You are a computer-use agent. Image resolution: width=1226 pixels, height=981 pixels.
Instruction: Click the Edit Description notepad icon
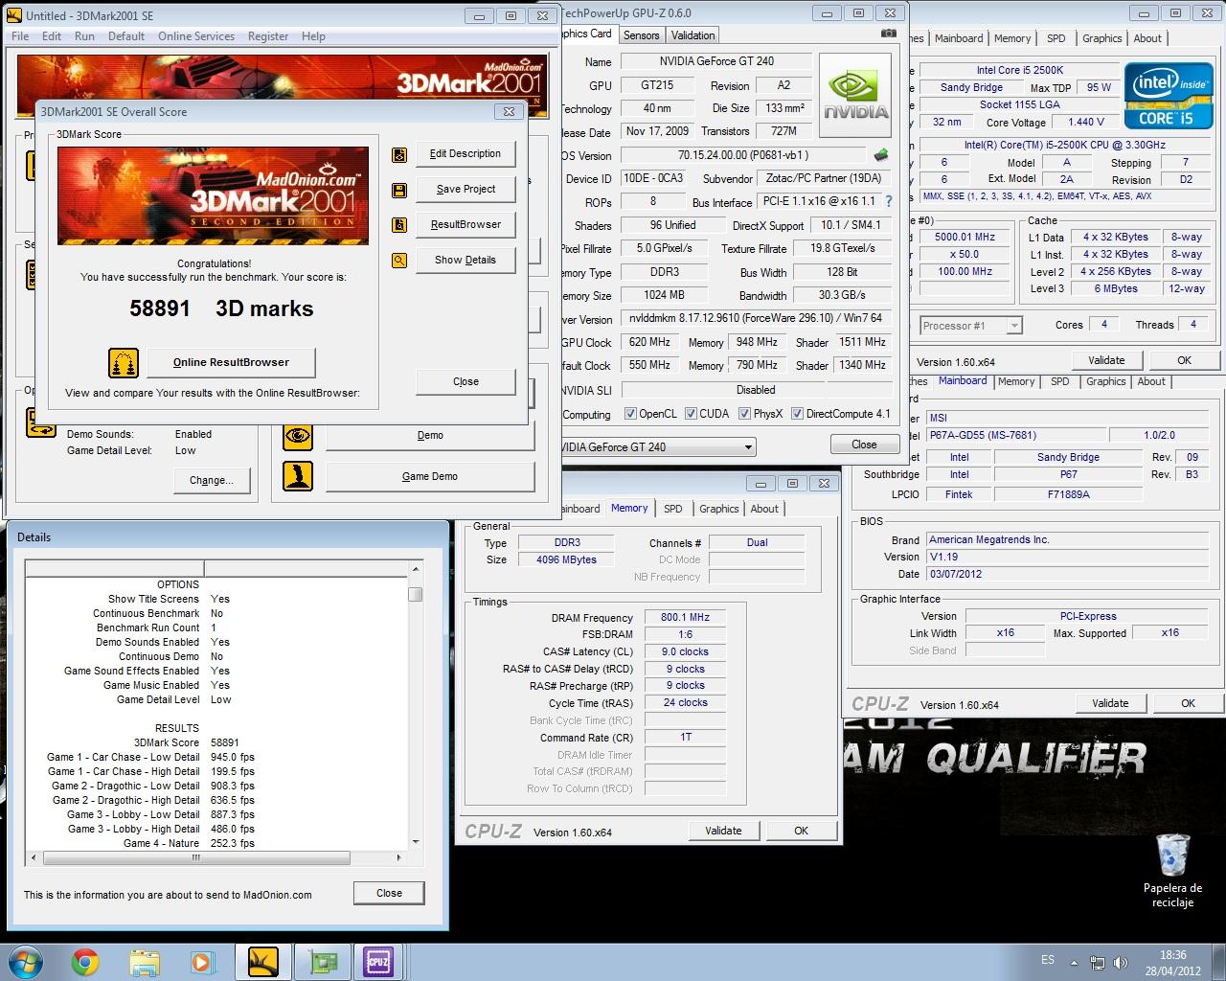point(399,155)
